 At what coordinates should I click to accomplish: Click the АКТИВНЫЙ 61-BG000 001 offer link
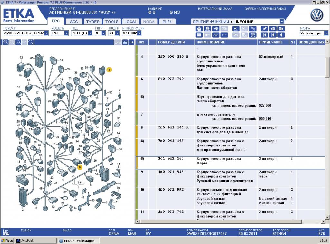point(82,13)
